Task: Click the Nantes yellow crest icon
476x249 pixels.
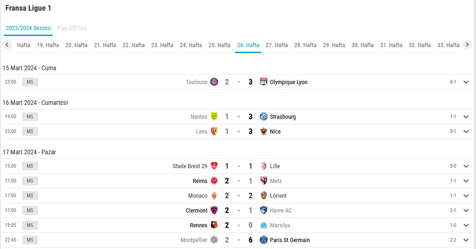Action: (x=214, y=116)
